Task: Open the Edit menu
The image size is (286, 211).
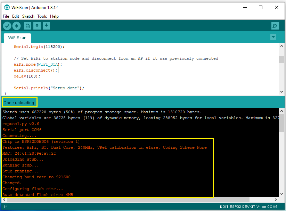Action: point(16,16)
